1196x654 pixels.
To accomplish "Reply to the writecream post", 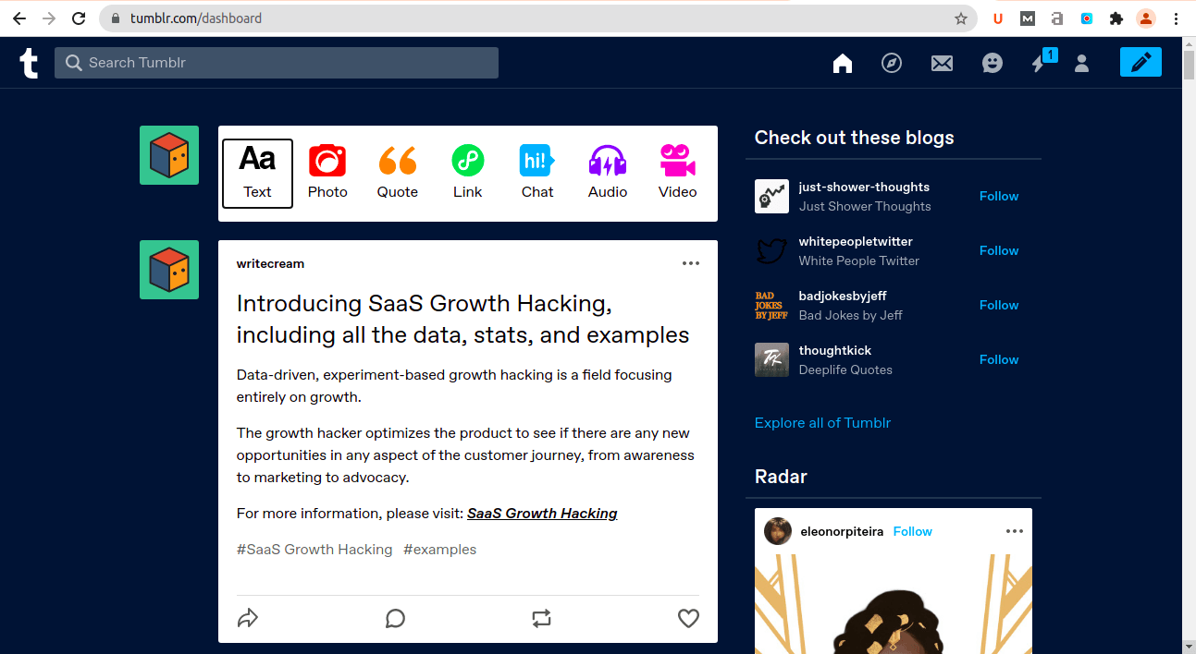I will pyautogui.click(x=395, y=618).
